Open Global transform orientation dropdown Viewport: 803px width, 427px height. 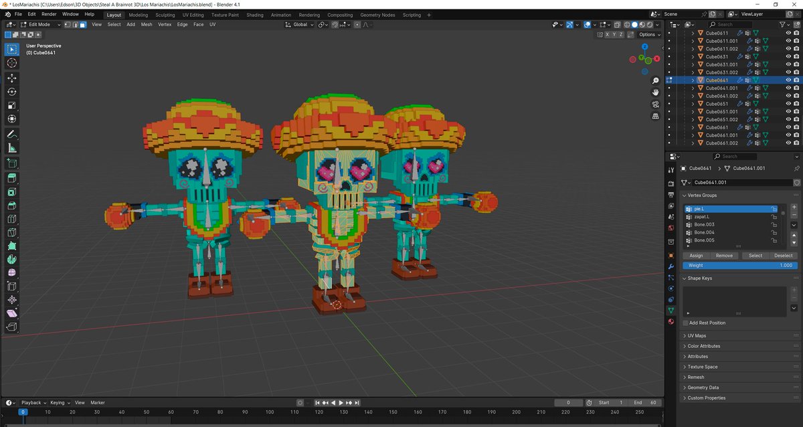click(x=299, y=25)
